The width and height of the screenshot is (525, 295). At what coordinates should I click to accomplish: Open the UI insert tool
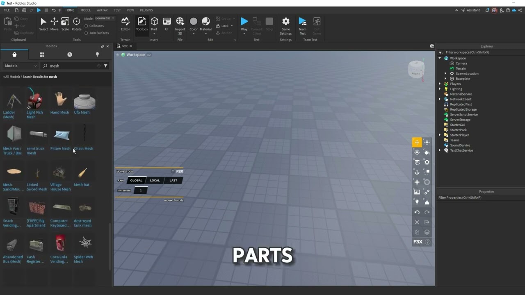click(167, 24)
